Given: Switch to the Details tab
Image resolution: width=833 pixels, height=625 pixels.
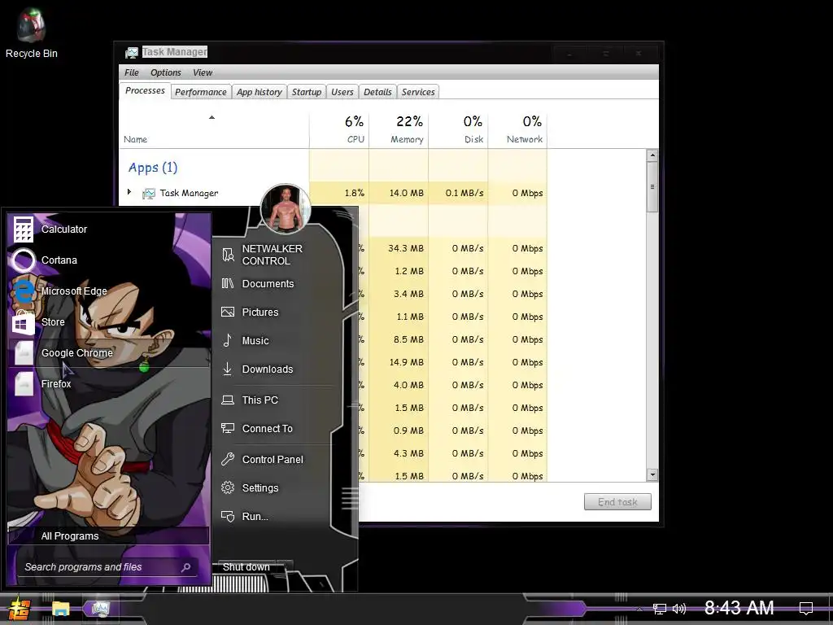Looking at the screenshot, I should [x=377, y=92].
